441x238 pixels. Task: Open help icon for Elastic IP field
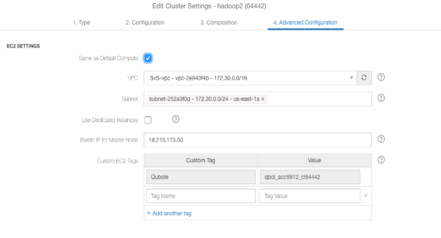click(381, 139)
